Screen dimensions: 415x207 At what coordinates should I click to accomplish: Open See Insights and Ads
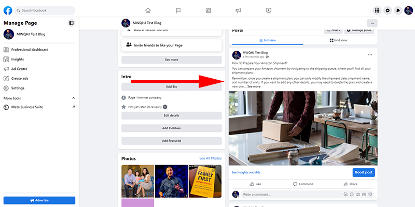point(246,172)
